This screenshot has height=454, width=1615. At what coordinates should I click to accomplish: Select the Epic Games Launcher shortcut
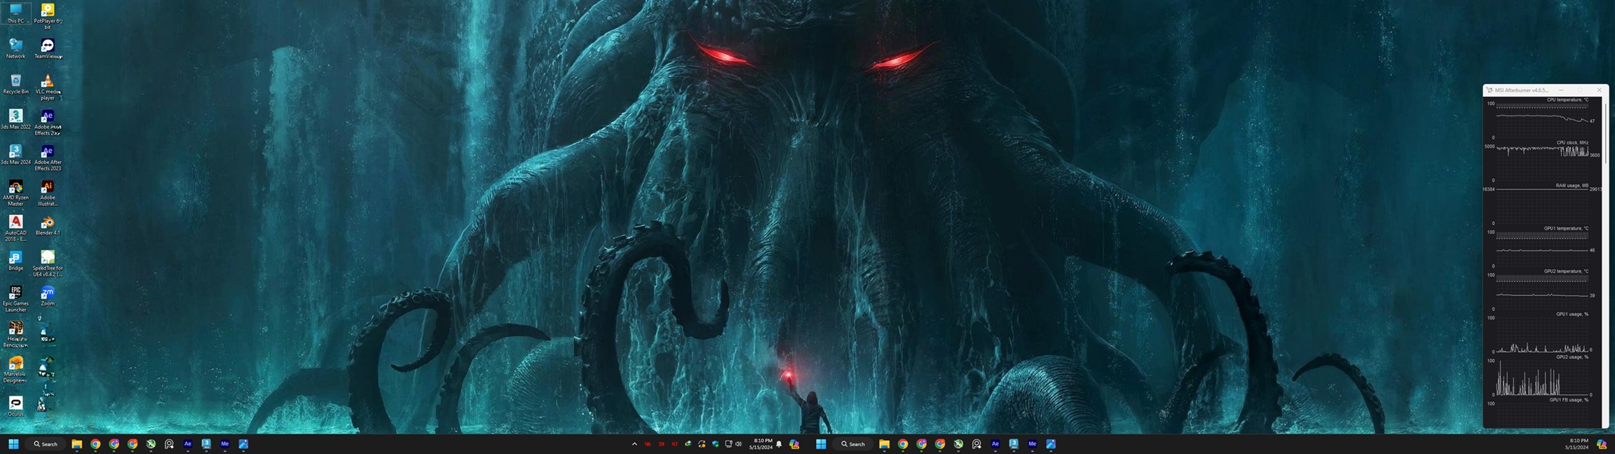[x=15, y=299]
